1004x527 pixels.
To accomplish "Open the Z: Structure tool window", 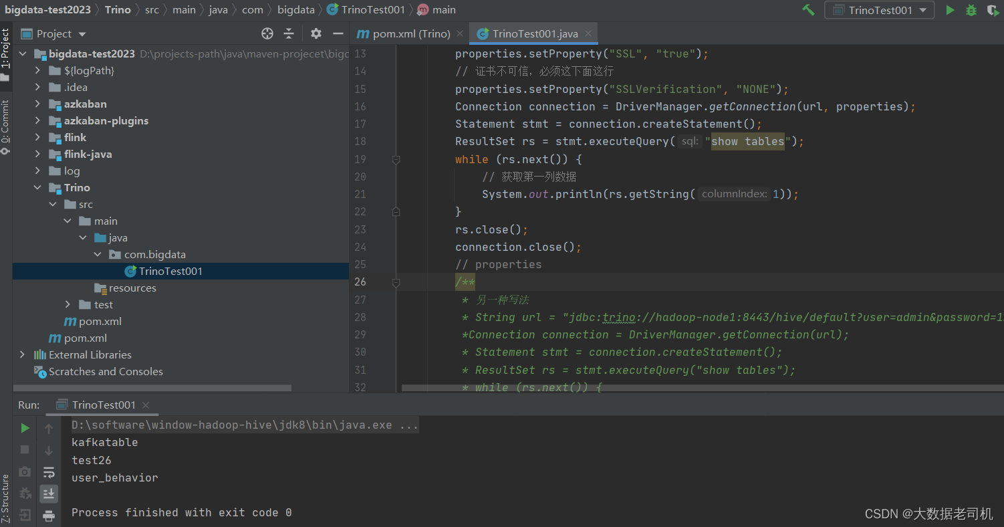I will [5, 498].
